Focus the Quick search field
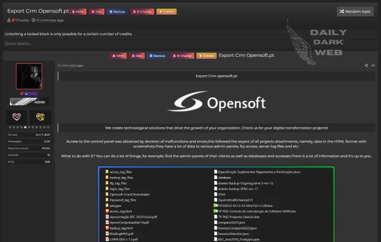The height and width of the screenshot is (242, 381). tap(189, 44)
